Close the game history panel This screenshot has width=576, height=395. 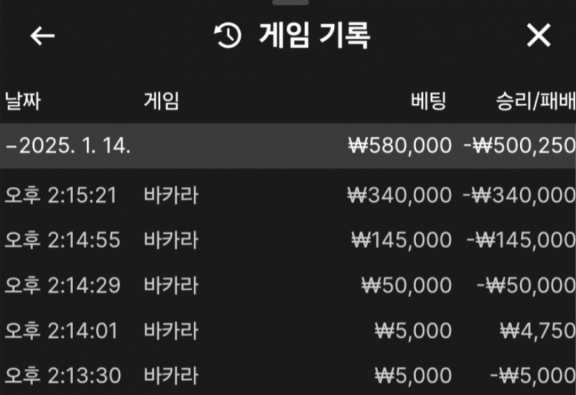[x=539, y=35]
